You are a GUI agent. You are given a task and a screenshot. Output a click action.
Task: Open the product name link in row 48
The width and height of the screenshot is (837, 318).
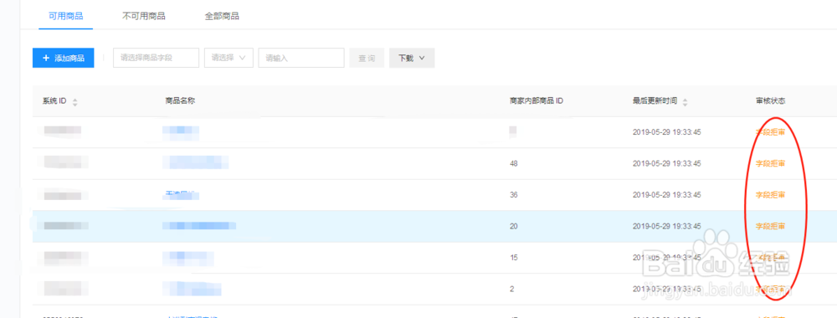[x=196, y=162]
